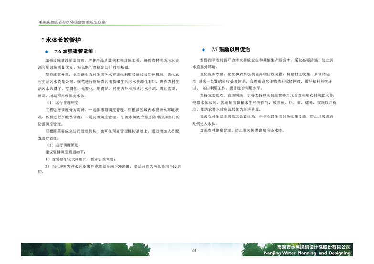The height and width of the screenshot is (264, 374).
Task: Click the subheading "（2）运行调度原则"
Action: tap(63, 145)
